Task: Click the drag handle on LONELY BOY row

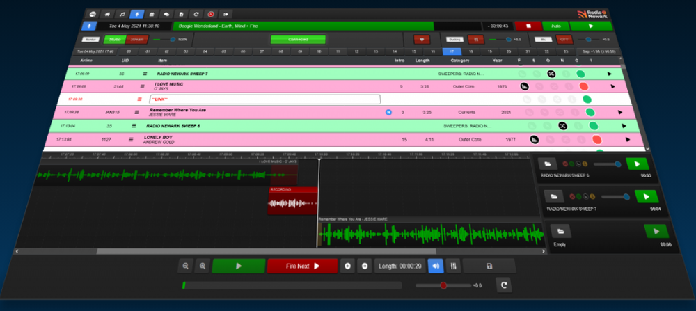Action: [131, 139]
